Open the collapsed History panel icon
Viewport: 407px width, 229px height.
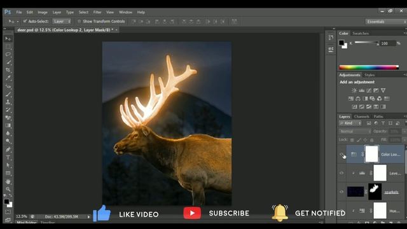point(331,38)
